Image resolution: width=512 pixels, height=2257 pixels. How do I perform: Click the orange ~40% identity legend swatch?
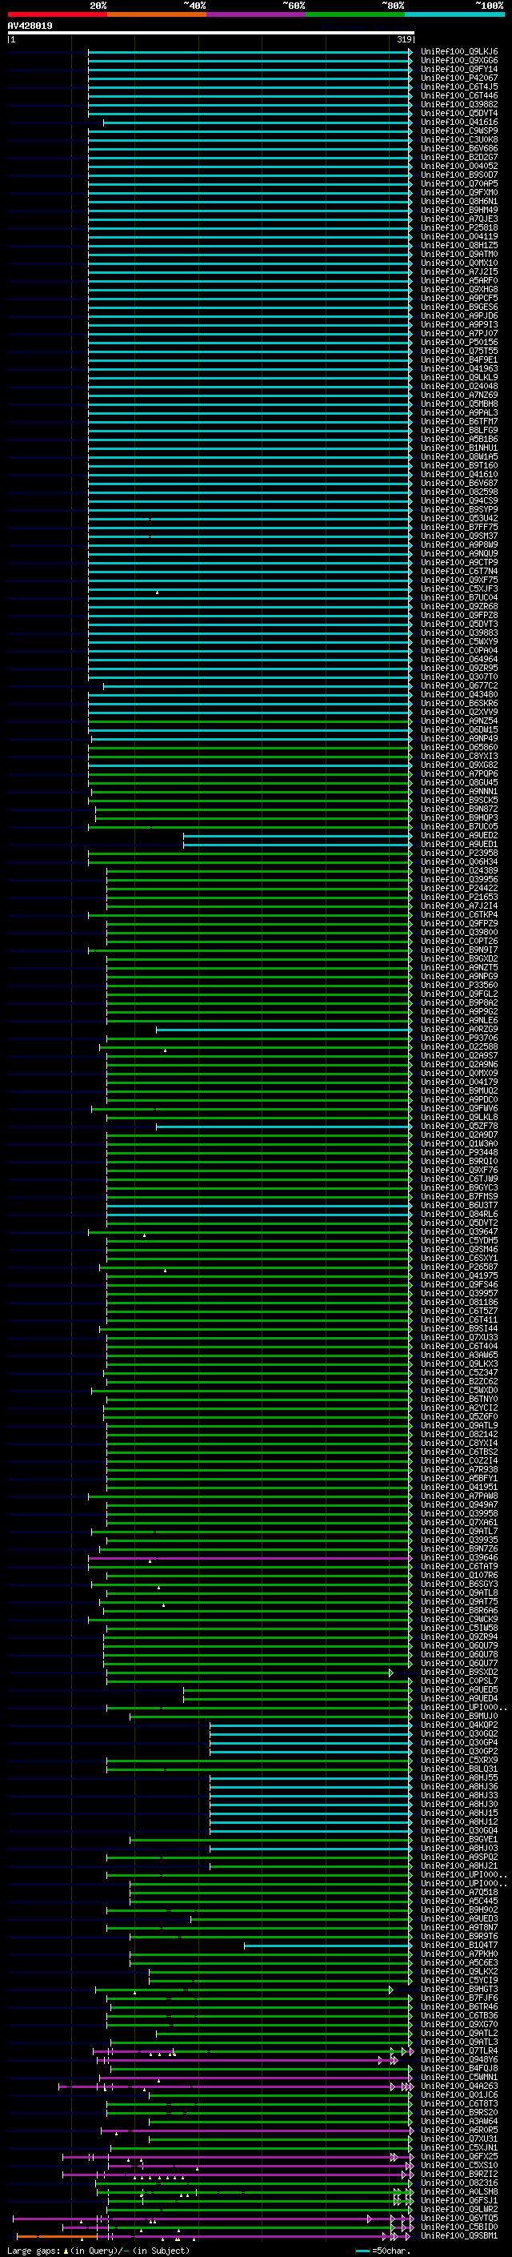[157, 15]
